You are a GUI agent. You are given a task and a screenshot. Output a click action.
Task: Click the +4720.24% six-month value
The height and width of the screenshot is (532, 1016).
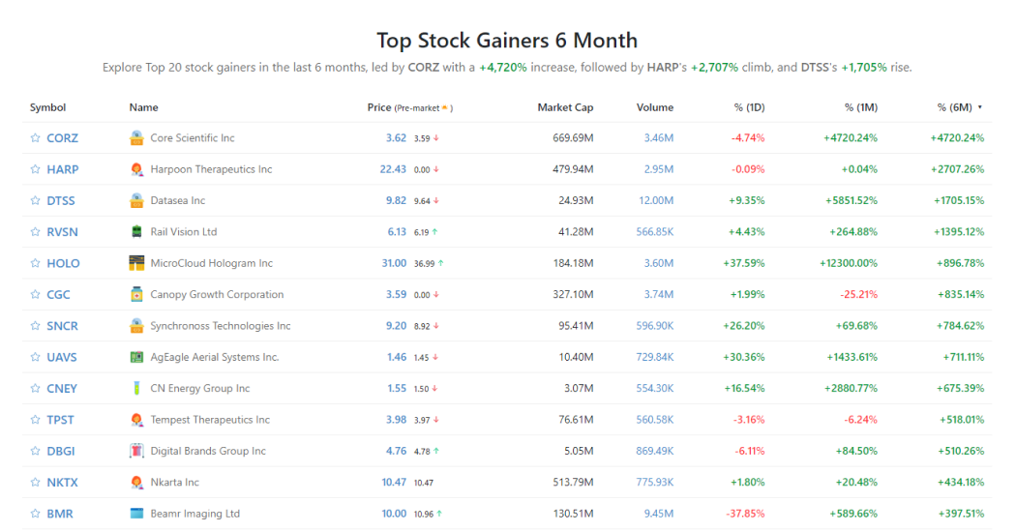(957, 138)
